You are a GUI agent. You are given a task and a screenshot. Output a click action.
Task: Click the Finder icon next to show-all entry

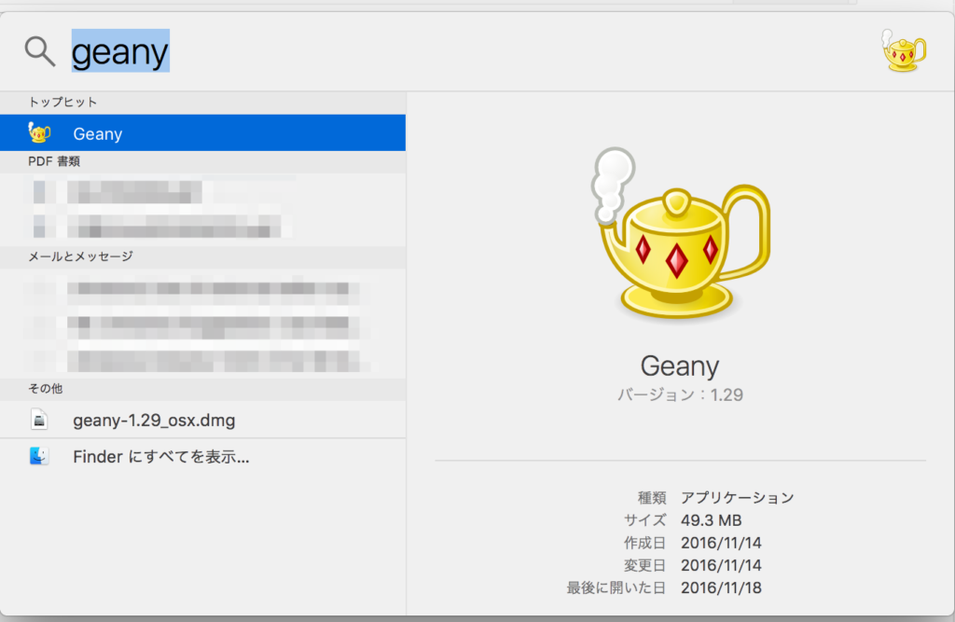pyautogui.click(x=41, y=456)
